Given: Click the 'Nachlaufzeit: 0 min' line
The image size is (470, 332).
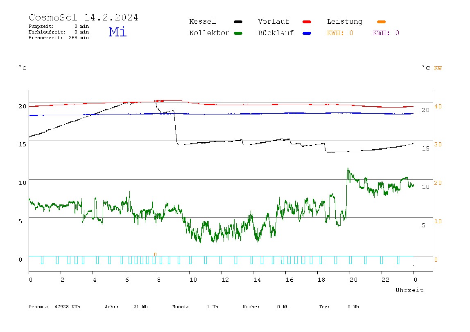Looking at the screenshot, I should point(59,32).
